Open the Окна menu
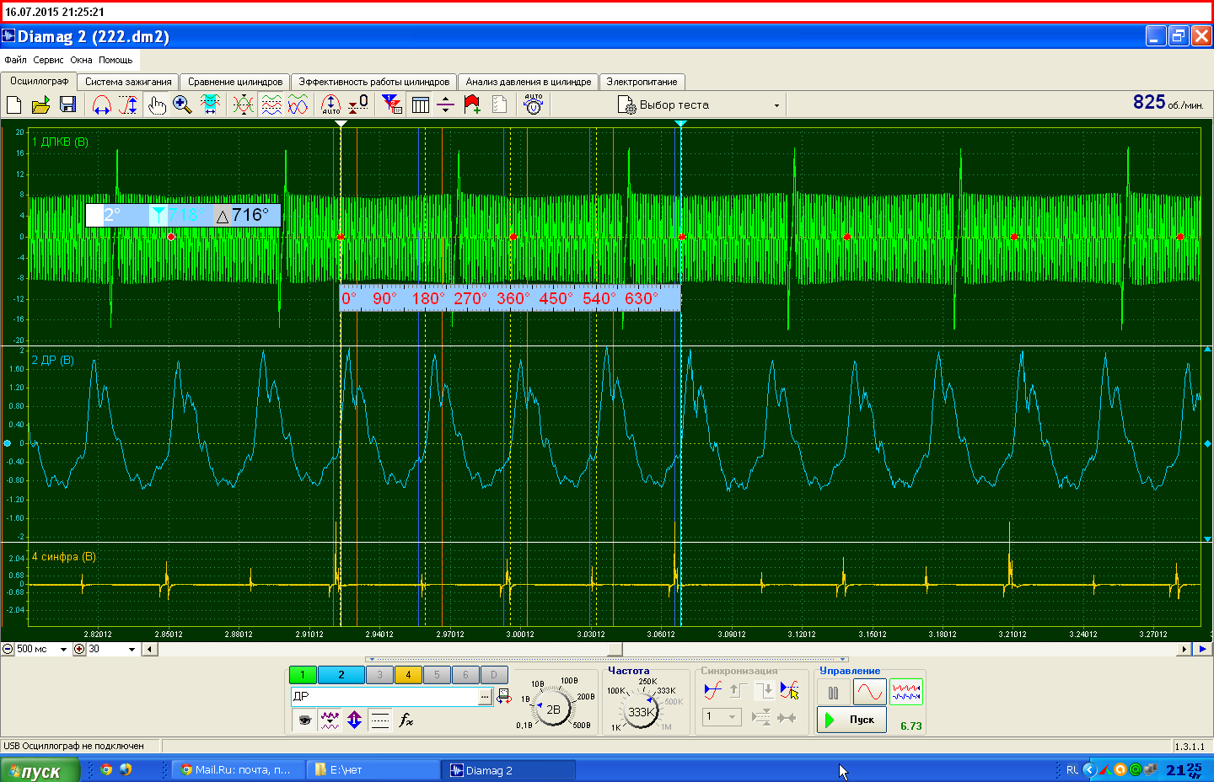Screen dimensions: 1214x782 (x=81, y=60)
